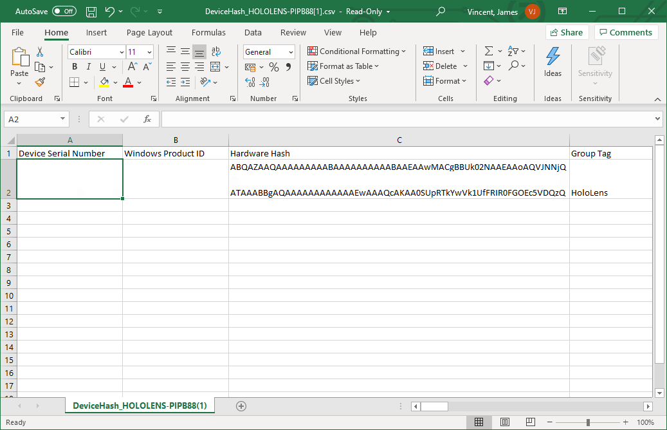Open the File menu

(x=17, y=32)
